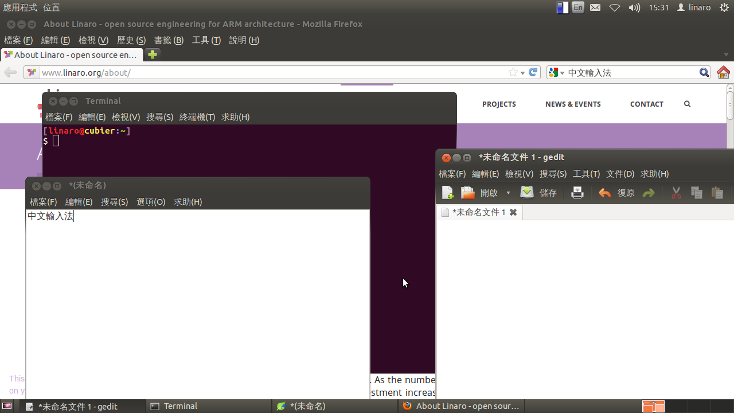Click gedit paste clipboard icon
This screenshot has height=413, width=734.
717,193
